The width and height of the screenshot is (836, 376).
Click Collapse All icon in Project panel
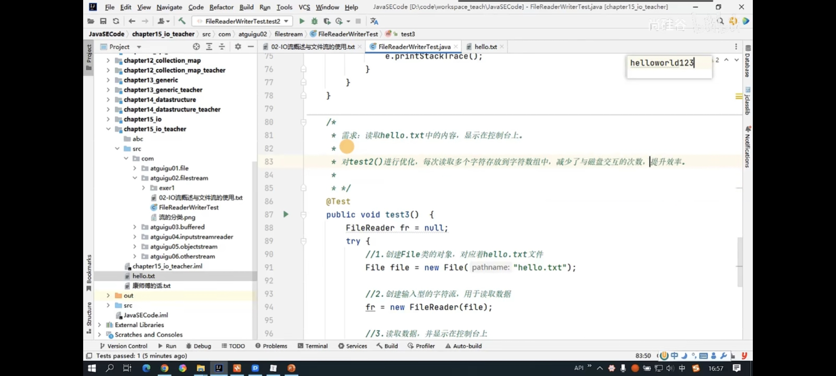point(222,47)
